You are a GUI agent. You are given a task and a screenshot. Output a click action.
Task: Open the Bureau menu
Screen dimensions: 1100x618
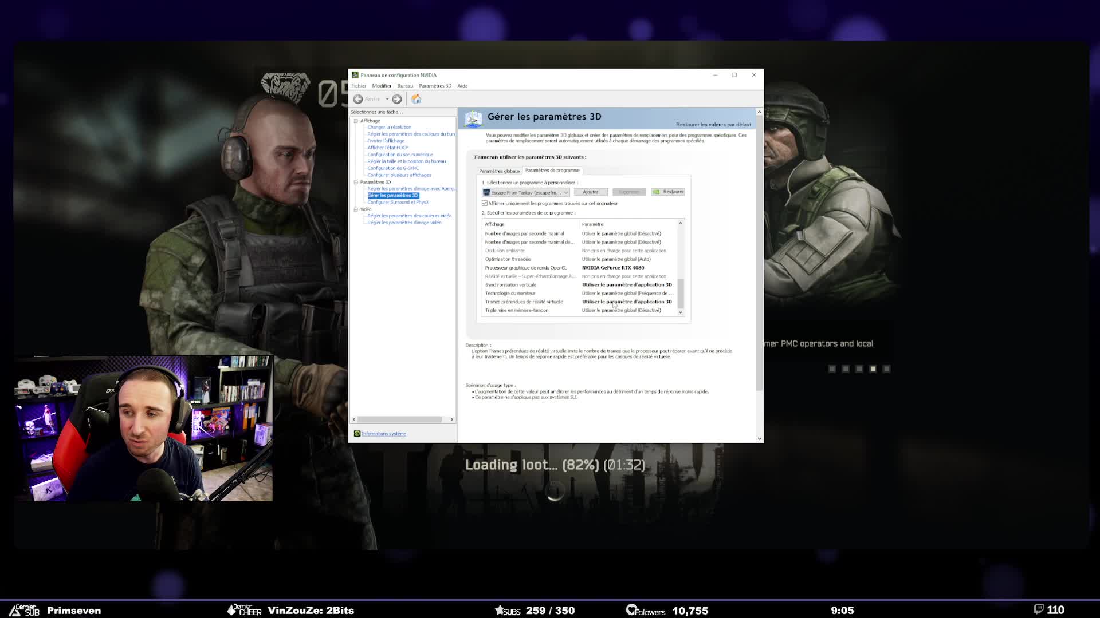405,86
